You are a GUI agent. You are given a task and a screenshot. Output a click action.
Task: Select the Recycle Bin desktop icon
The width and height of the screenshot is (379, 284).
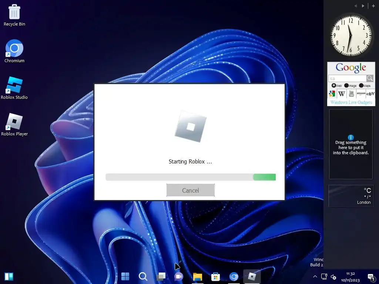click(x=14, y=15)
